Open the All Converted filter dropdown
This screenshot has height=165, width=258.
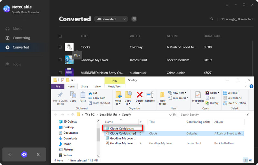pyautogui.click(x=111, y=19)
